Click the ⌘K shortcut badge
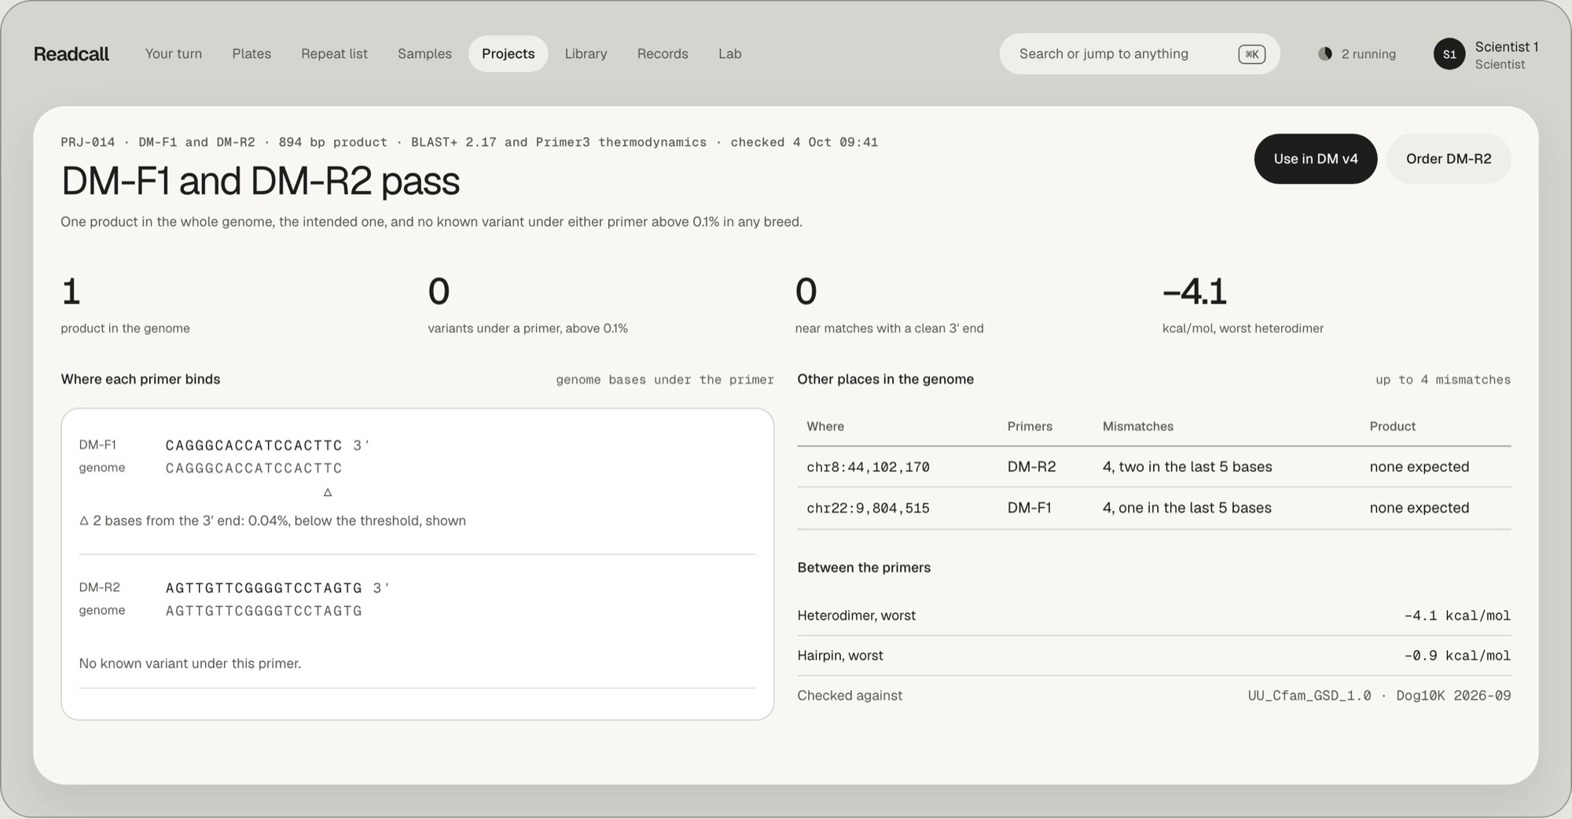Viewport: 1572px width, 819px height. tap(1251, 54)
